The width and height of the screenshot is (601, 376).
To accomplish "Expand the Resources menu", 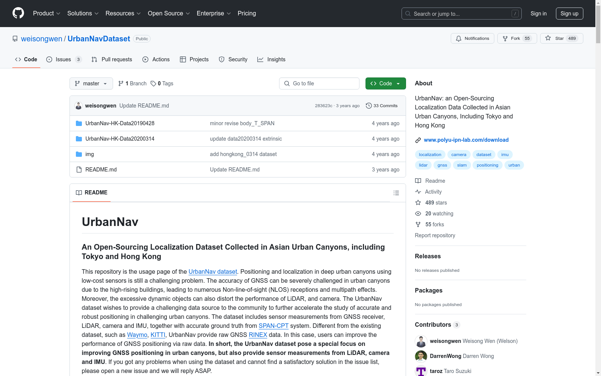I will click(123, 14).
